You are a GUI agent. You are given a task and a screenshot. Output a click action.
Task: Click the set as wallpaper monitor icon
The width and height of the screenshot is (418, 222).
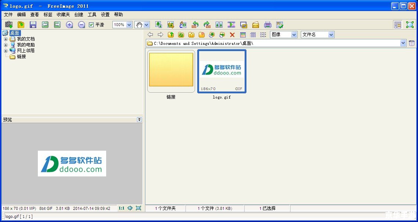pyautogui.click(x=244, y=25)
